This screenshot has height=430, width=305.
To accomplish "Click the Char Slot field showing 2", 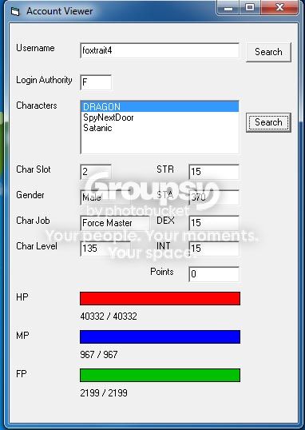I will coord(96,172).
